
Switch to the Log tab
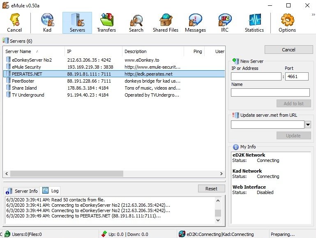click(x=51, y=191)
